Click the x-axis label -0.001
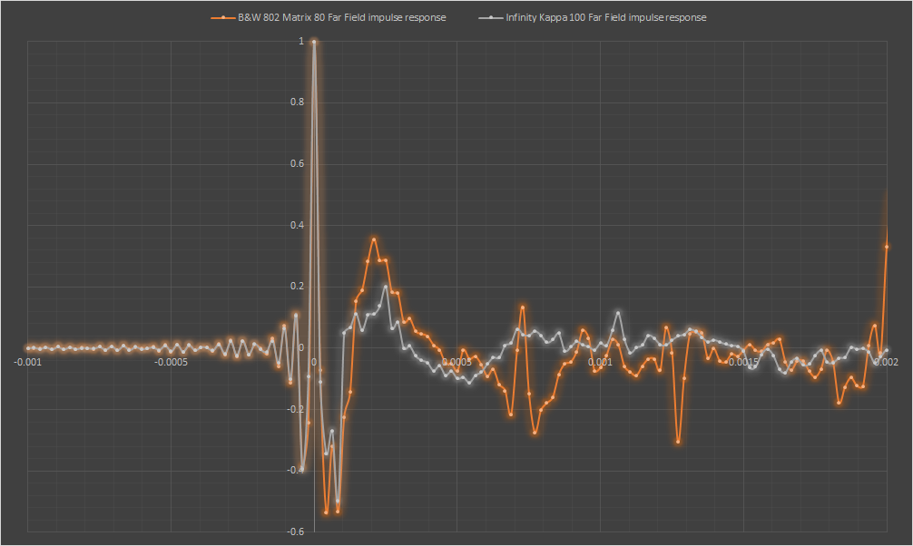The height and width of the screenshot is (546, 913). (x=27, y=362)
